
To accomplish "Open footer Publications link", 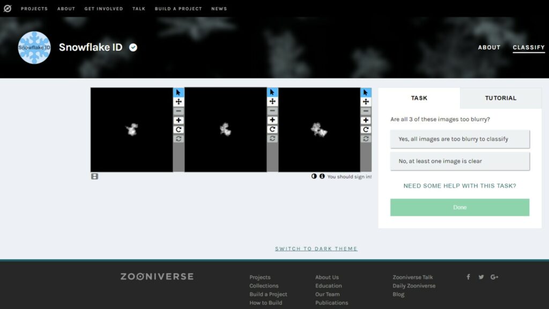I will point(331,303).
